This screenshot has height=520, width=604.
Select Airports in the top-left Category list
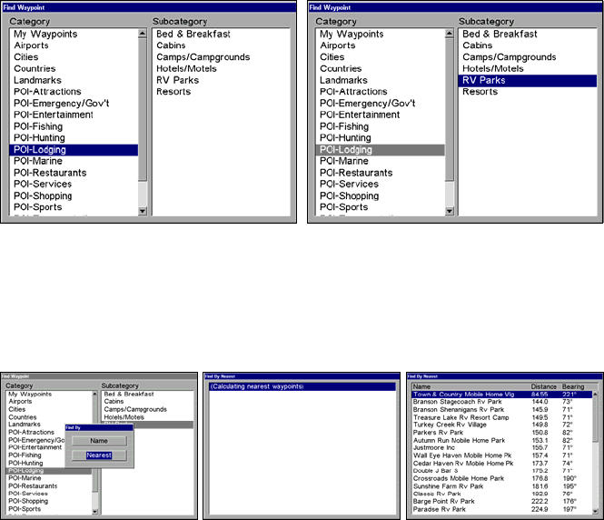point(32,45)
